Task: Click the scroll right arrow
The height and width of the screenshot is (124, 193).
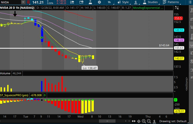Action: 129,121
